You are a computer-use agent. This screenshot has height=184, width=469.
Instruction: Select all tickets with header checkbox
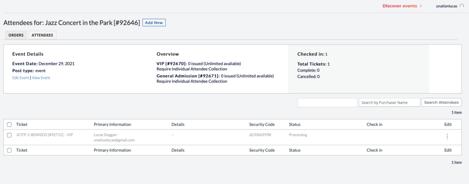[x=9, y=124]
